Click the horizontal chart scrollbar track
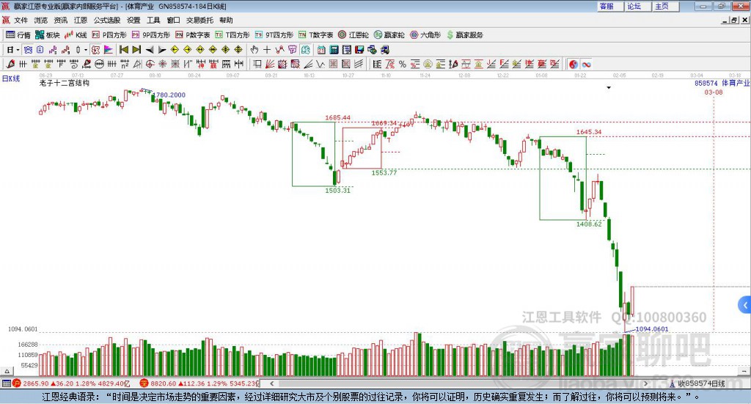The height and width of the screenshot is (404, 751). coord(458,383)
